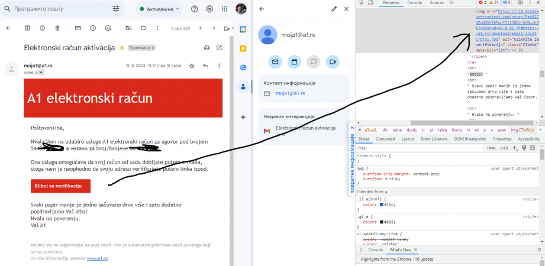Viewport: 545px width, 266px height.
Task: Toggle DevTools device toolbar
Action: (x=370, y=2)
